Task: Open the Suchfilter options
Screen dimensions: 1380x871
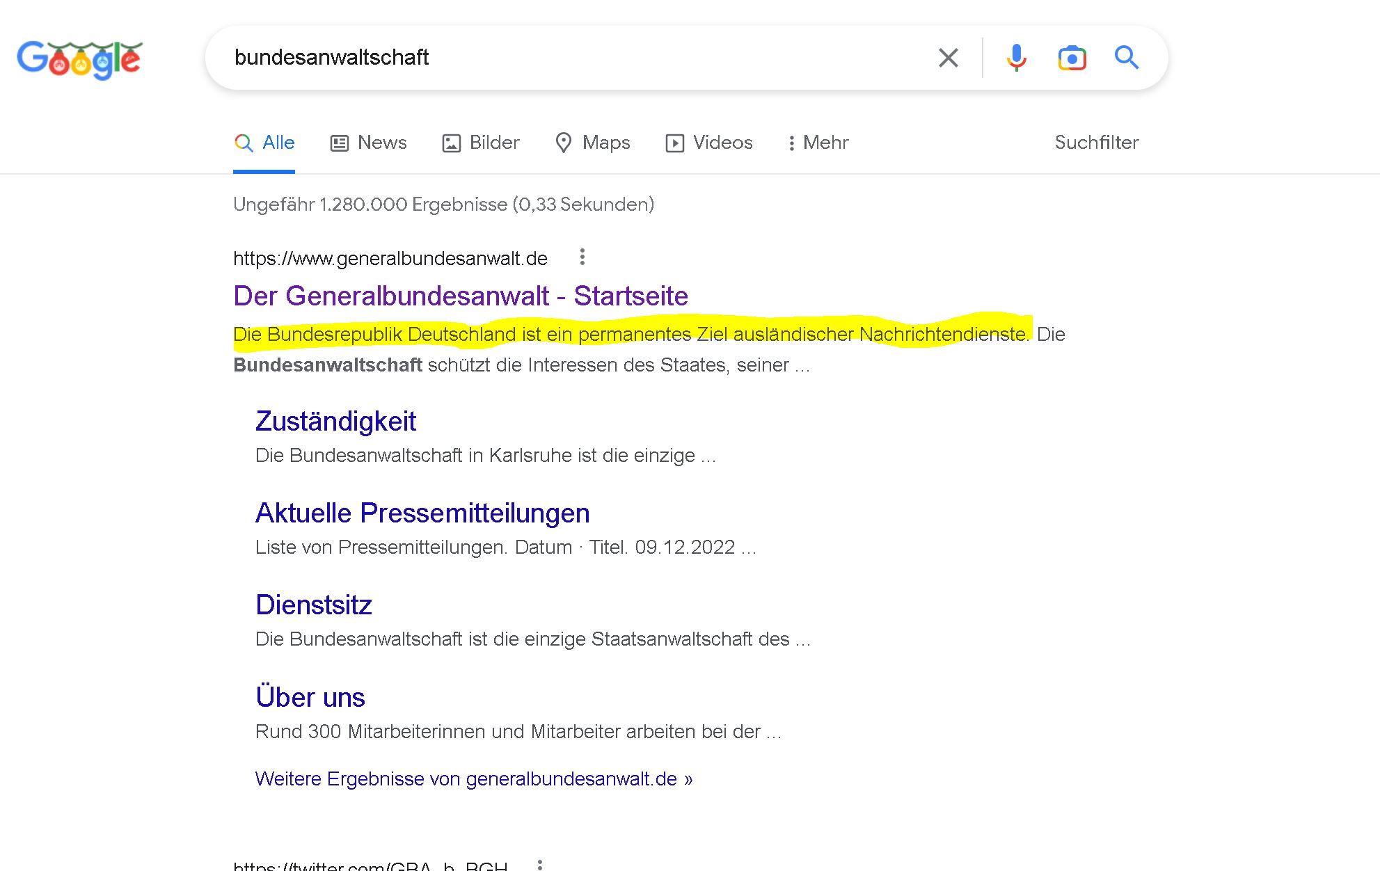Action: point(1097,143)
